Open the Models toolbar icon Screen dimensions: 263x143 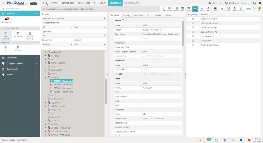[182, 9]
